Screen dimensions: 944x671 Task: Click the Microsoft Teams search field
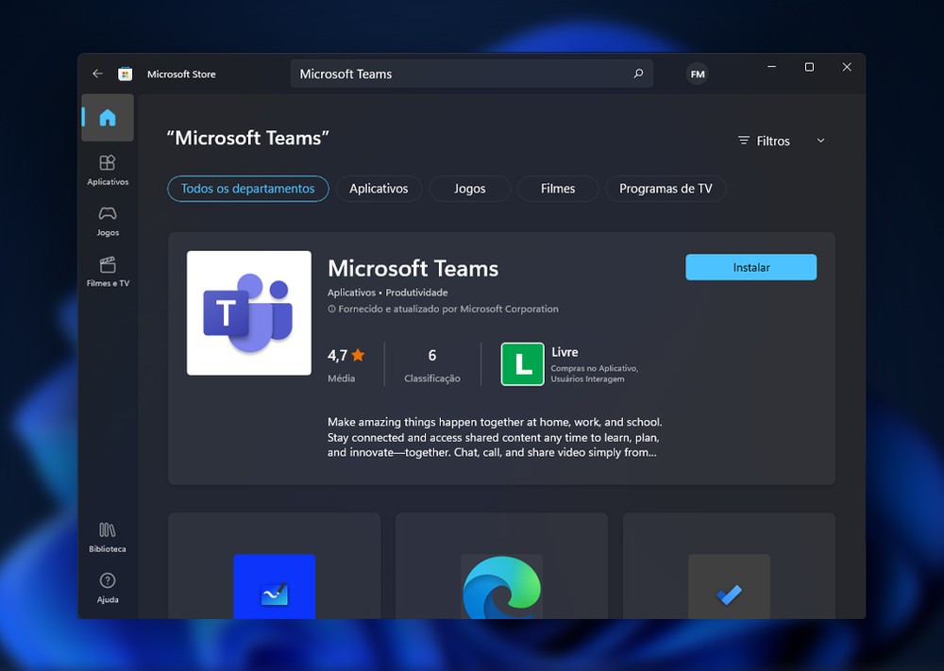click(472, 74)
